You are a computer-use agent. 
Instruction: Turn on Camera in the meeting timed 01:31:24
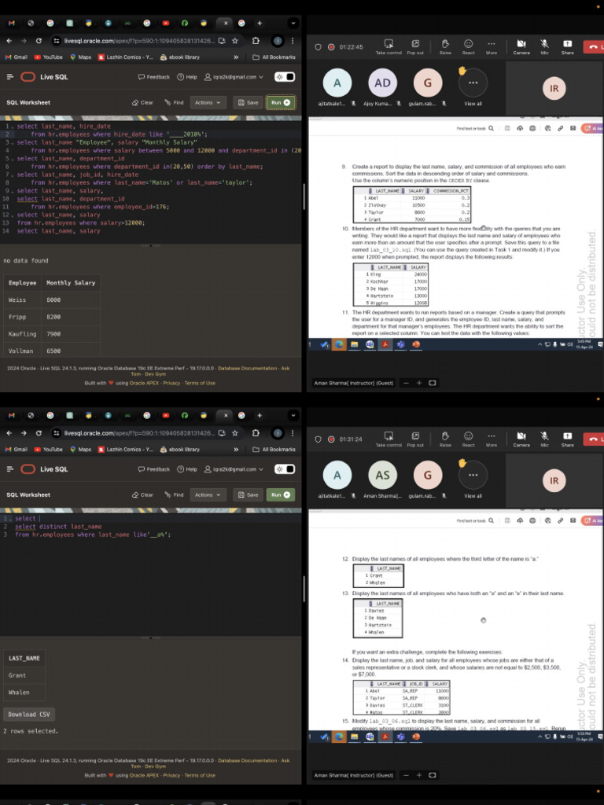(521, 439)
